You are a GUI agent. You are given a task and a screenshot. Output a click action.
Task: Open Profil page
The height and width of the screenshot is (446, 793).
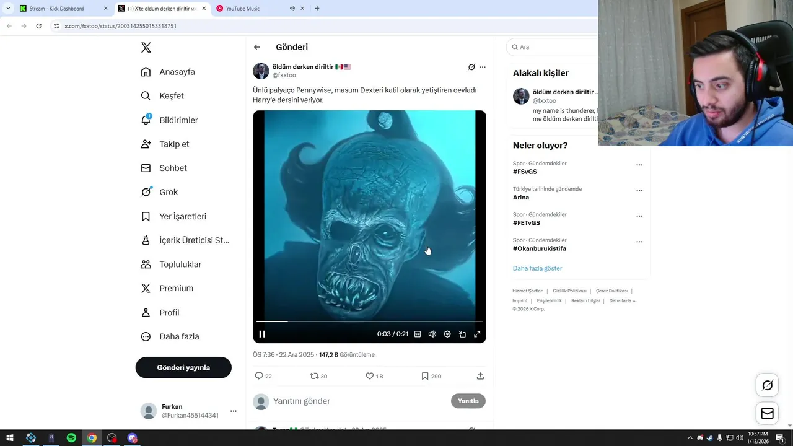coord(160,313)
